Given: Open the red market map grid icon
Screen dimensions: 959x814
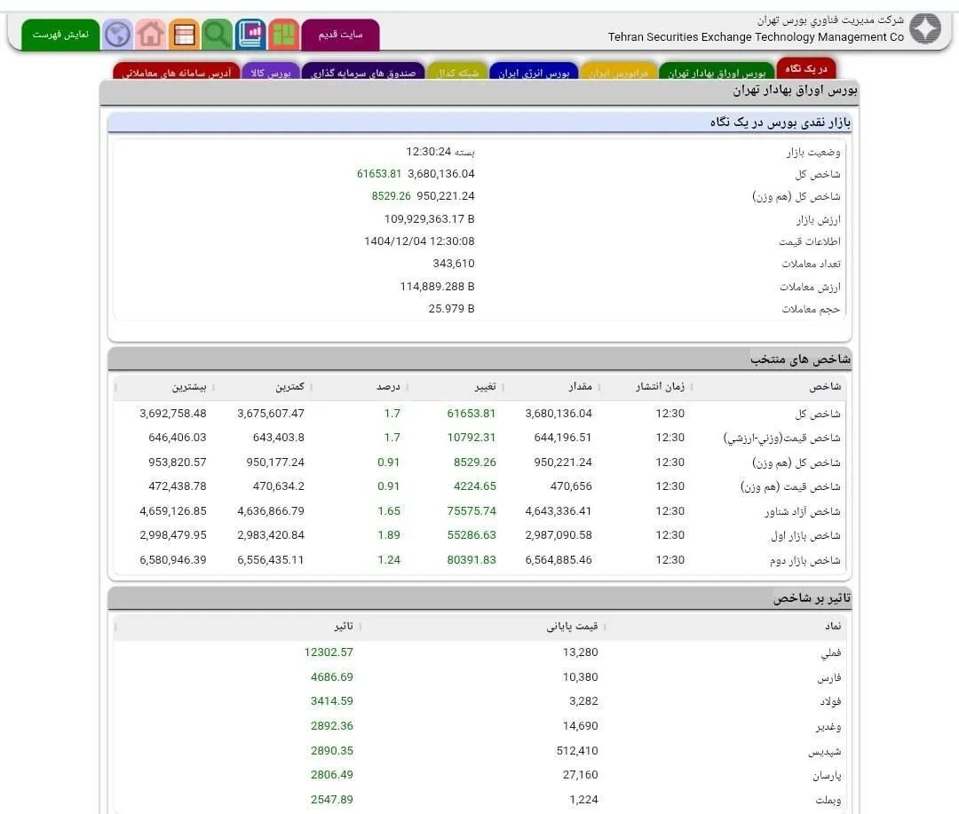Looking at the screenshot, I should click(283, 34).
